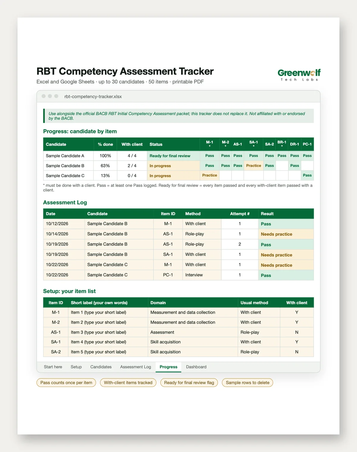Select the Sample Candidate C cell in Progress

pos(68,176)
